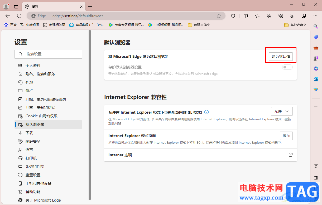Viewport: 322px width, 205px height.
Task: Show help for IE 模式 question icon
Action: [x=206, y=112]
